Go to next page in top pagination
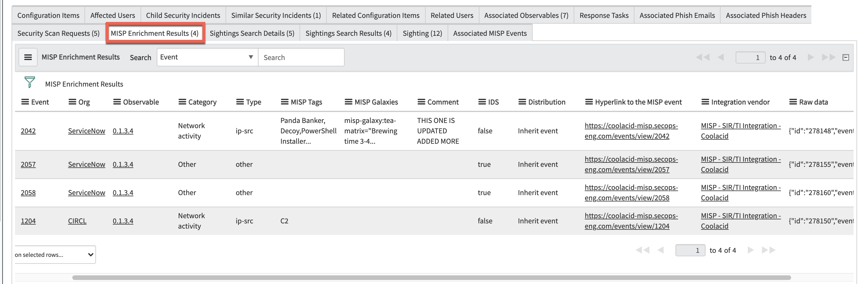This screenshot has width=864, height=284. click(811, 57)
